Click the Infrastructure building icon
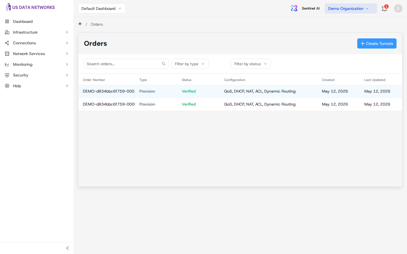 pyautogui.click(x=7, y=32)
